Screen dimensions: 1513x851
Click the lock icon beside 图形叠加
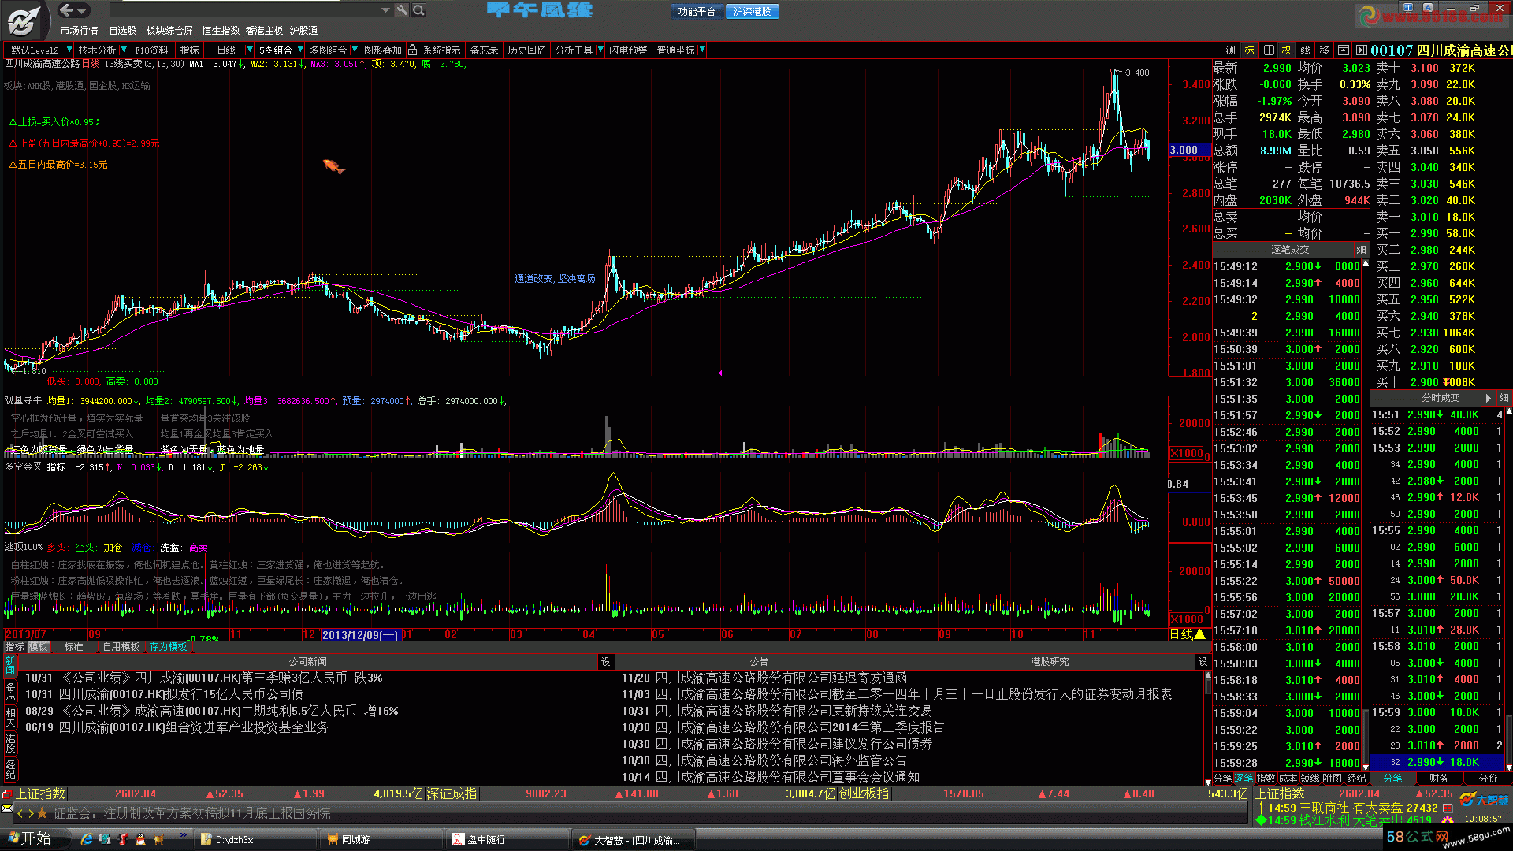coord(412,50)
